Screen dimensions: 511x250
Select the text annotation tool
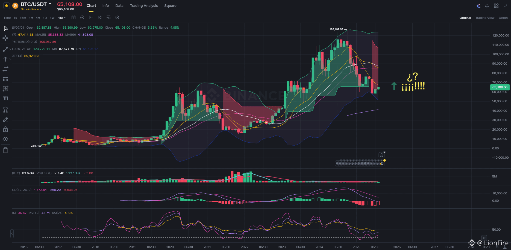pos(5,98)
